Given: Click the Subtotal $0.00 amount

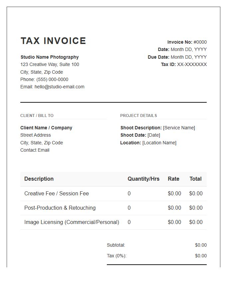Looking at the screenshot, I should click(x=201, y=245).
